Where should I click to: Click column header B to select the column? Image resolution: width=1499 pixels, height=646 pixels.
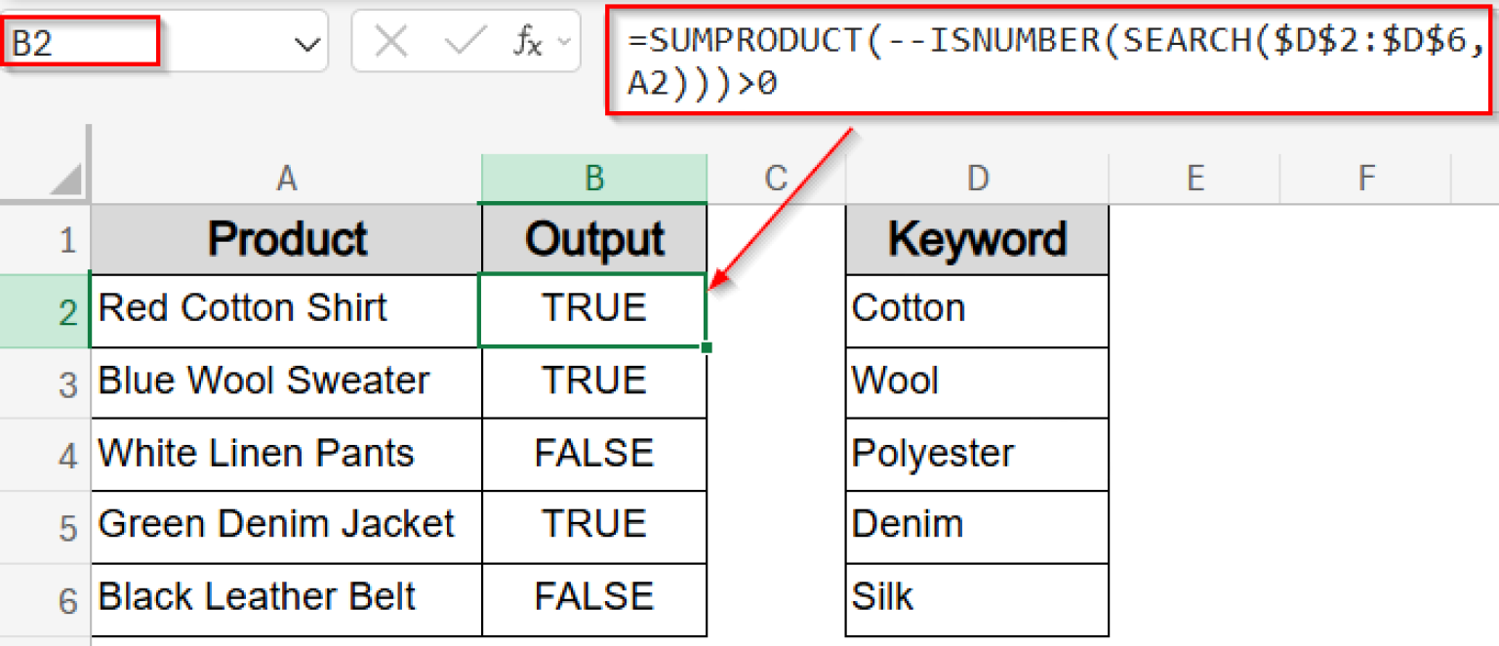tap(592, 178)
